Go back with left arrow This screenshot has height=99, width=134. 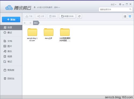[x=25, y=23]
